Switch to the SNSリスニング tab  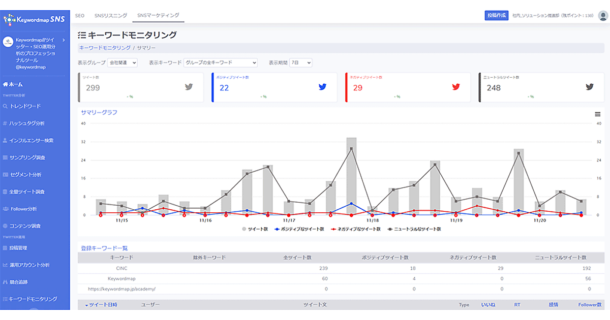[111, 16]
